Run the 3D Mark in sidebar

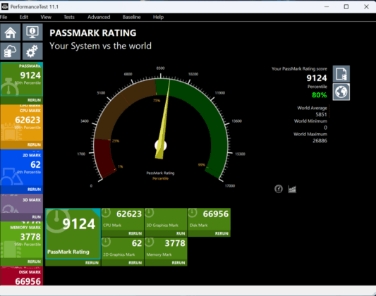(x=37, y=217)
